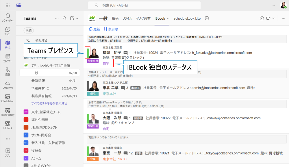Click the Microsoft Teams logo icon
The image size is (289, 167).
coord(19,5)
